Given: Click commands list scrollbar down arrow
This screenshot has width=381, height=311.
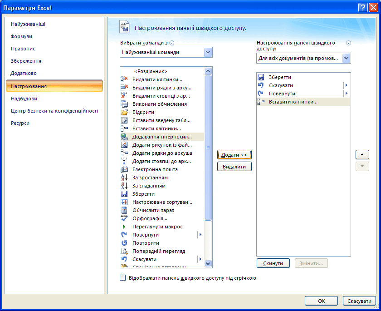Looking at the screenshot, I should pos(208,263).
